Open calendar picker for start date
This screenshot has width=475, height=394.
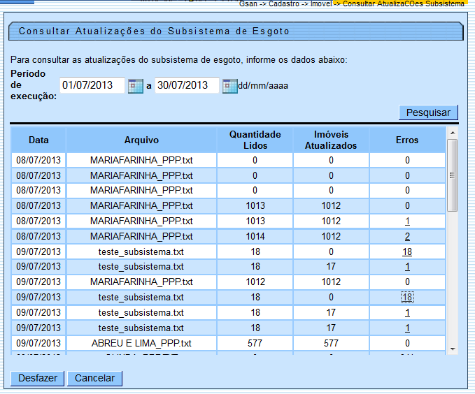tap(136, 86)
